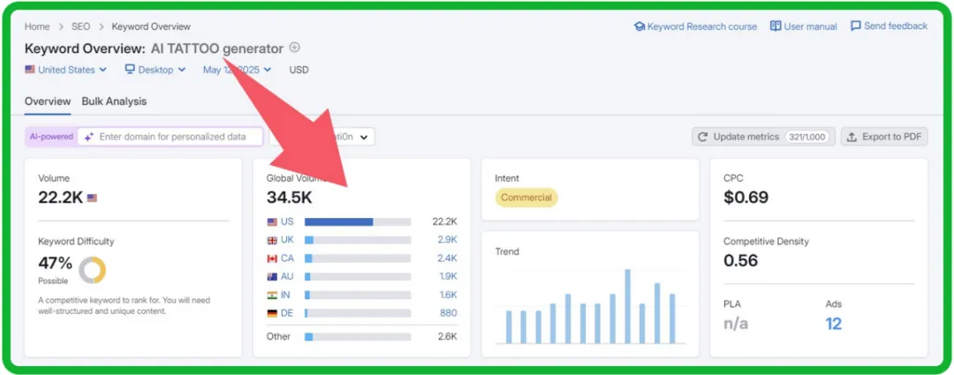
Task: Open SEO in the breadcrumb trail
Action: pos(81,26)
